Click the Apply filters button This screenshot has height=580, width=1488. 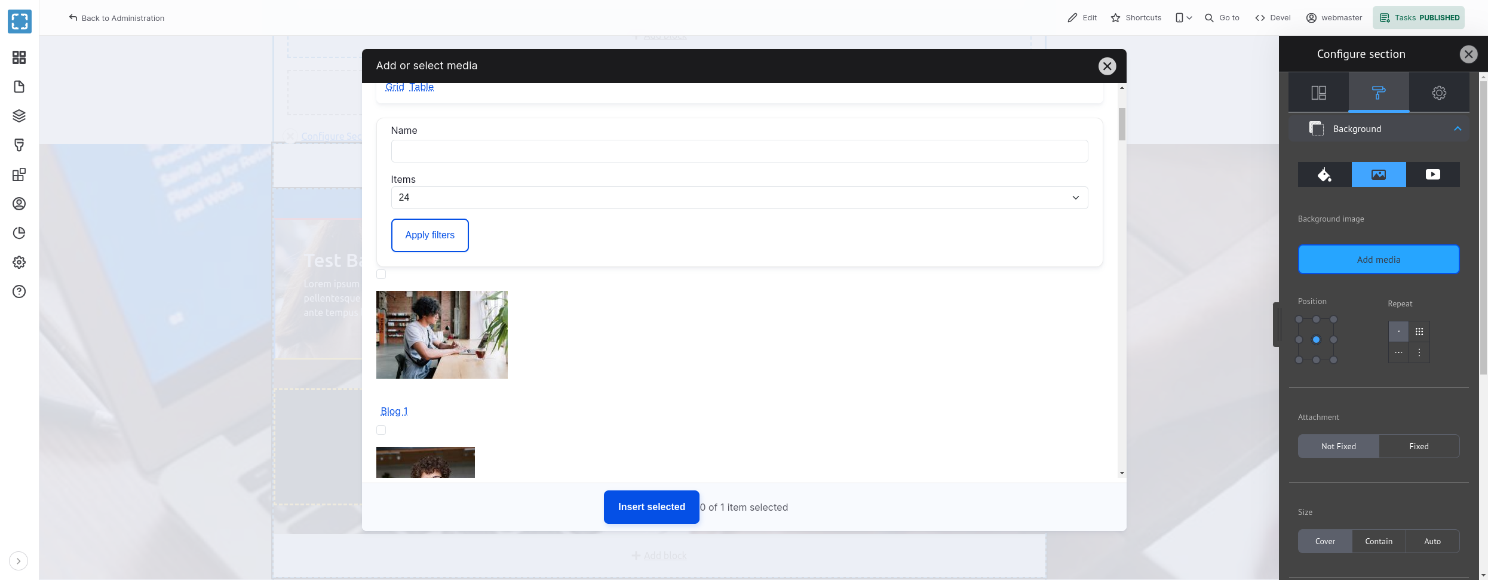[x=430, y=235]
